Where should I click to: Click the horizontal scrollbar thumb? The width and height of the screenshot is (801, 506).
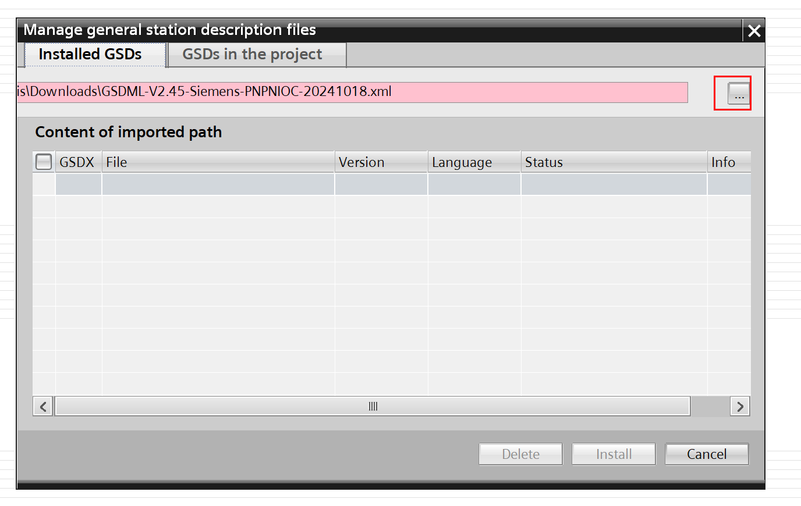point(373,406)
